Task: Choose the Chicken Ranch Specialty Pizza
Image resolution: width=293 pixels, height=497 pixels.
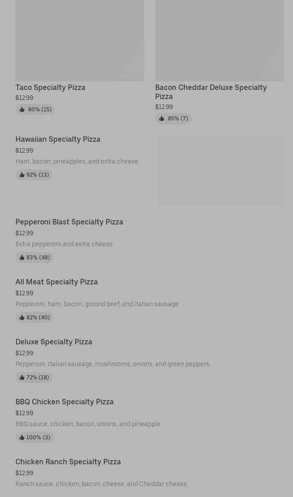Action: coord(68,462)
